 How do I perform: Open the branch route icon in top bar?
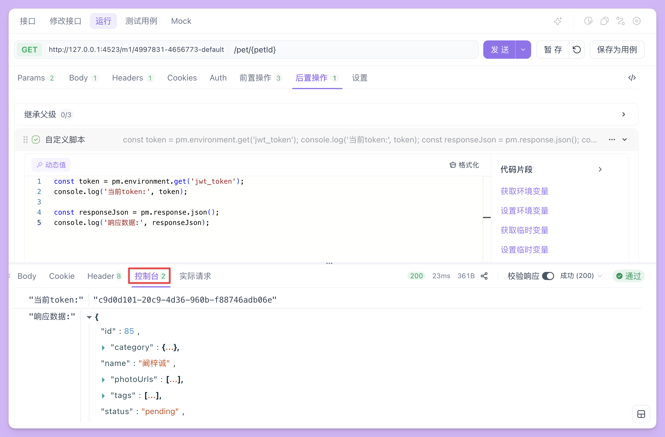click(x=621, y=21)
